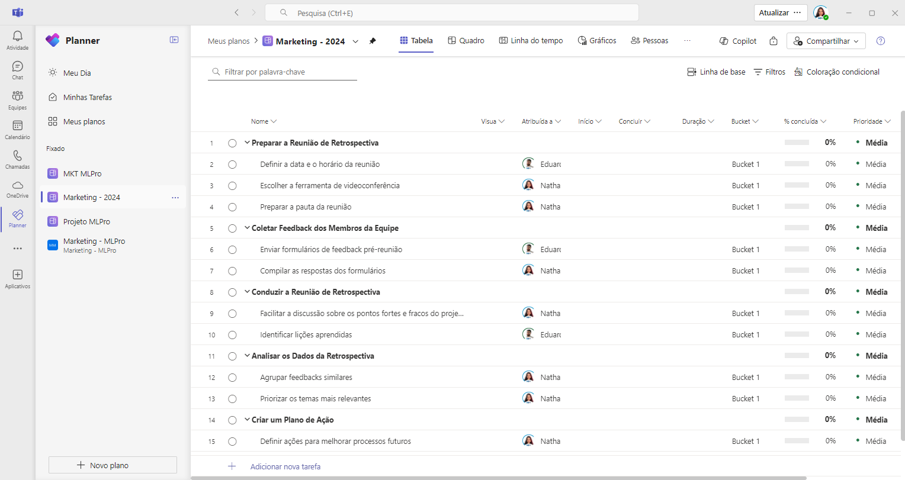
Task: Switch to the Pessoas tab
Action: [649, 41]
